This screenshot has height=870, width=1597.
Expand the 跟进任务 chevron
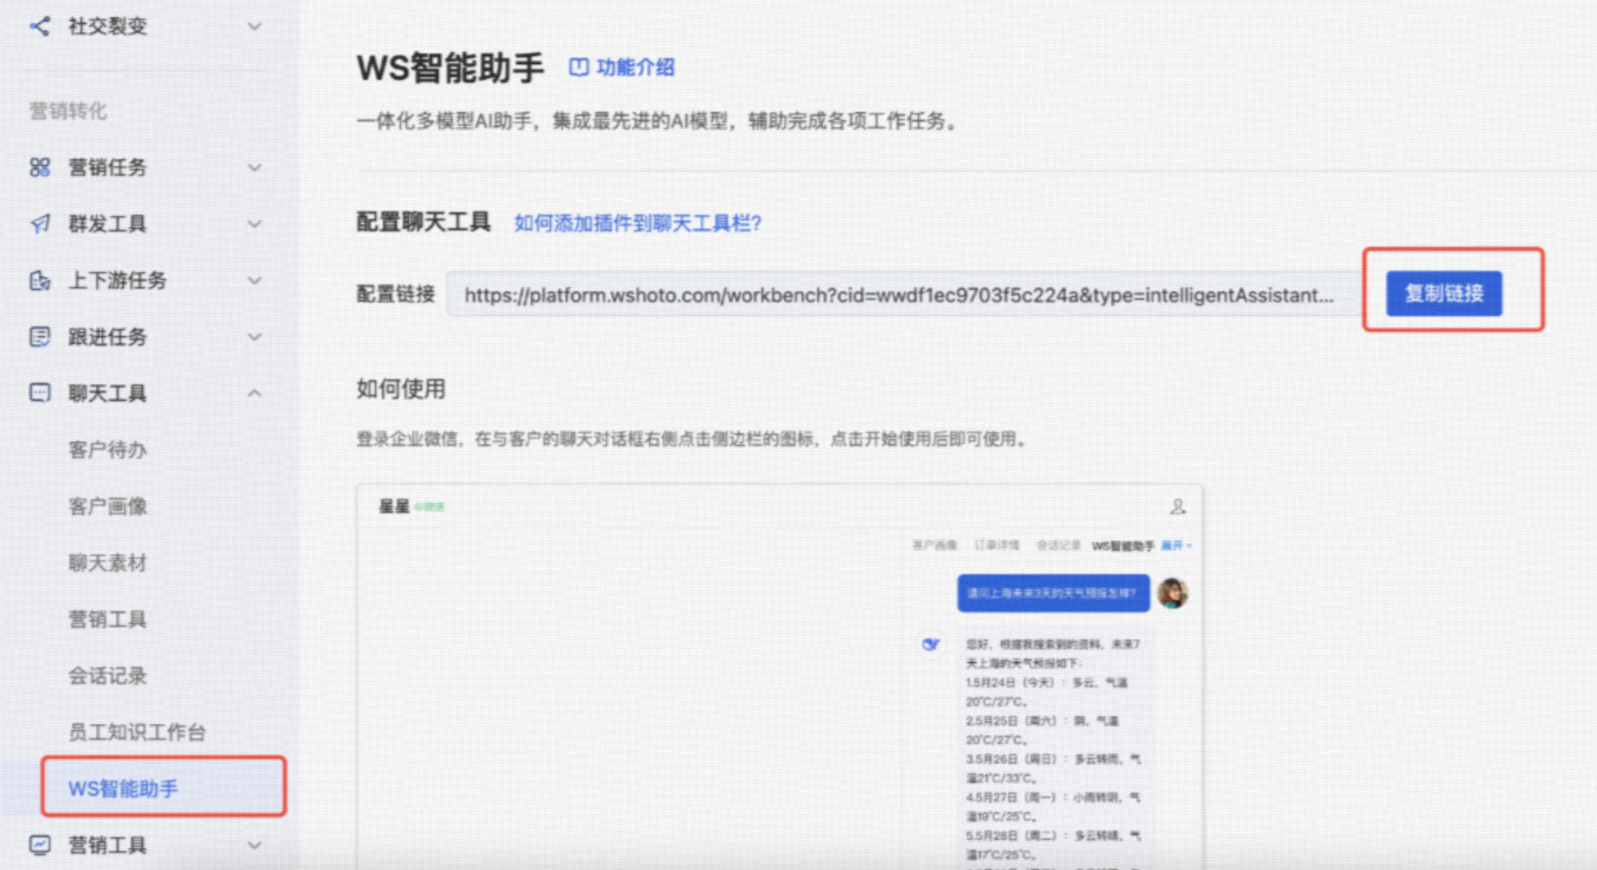point(254,336)
